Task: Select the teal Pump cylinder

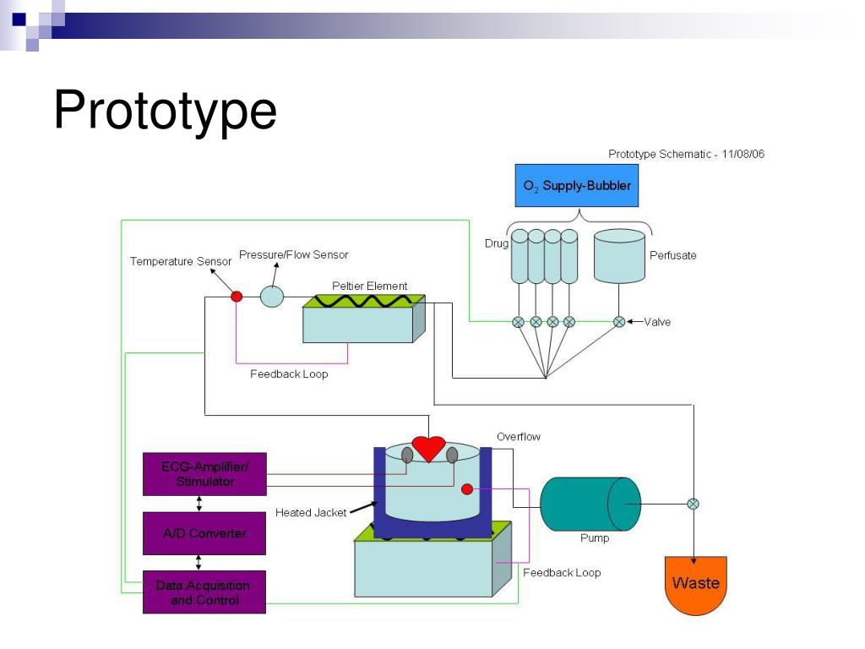Action: coord(590,504)
